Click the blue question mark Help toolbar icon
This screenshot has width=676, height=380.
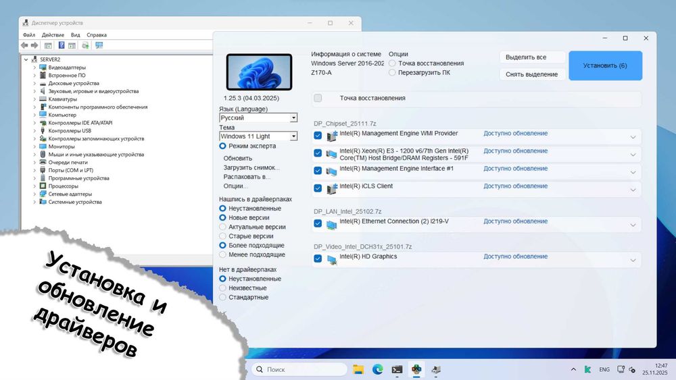coord(62,45)
